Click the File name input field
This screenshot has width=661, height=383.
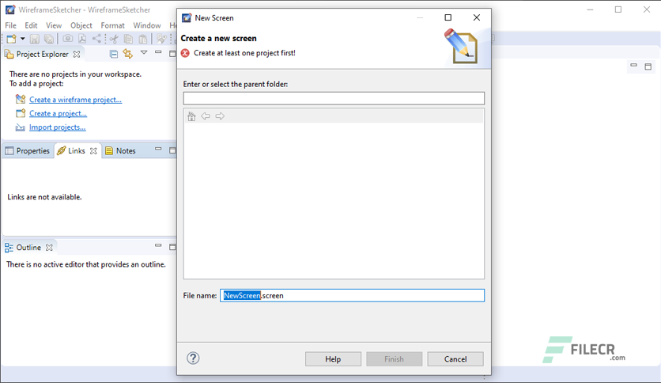point(353,296)
